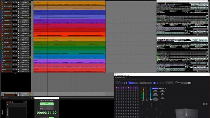Click the trim dial icon in the renderer

(176, 83)
